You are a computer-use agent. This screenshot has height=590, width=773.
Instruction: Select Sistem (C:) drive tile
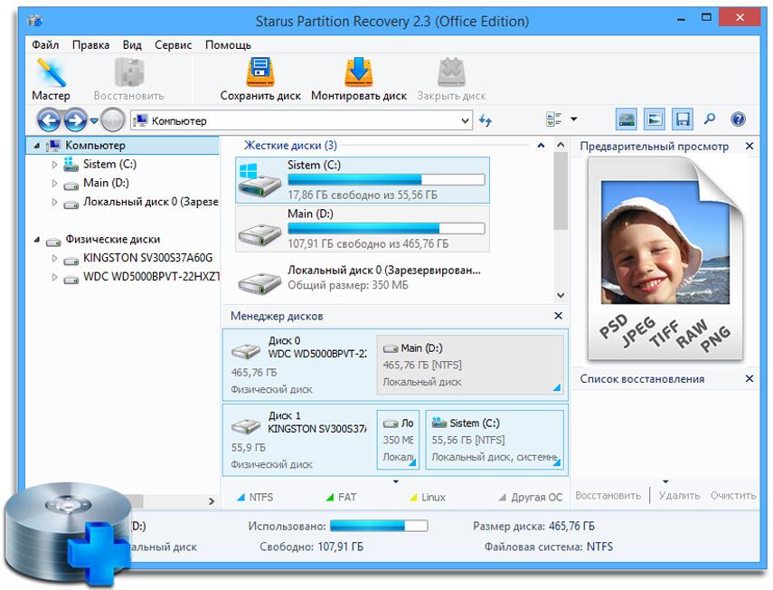coord(363,180)
